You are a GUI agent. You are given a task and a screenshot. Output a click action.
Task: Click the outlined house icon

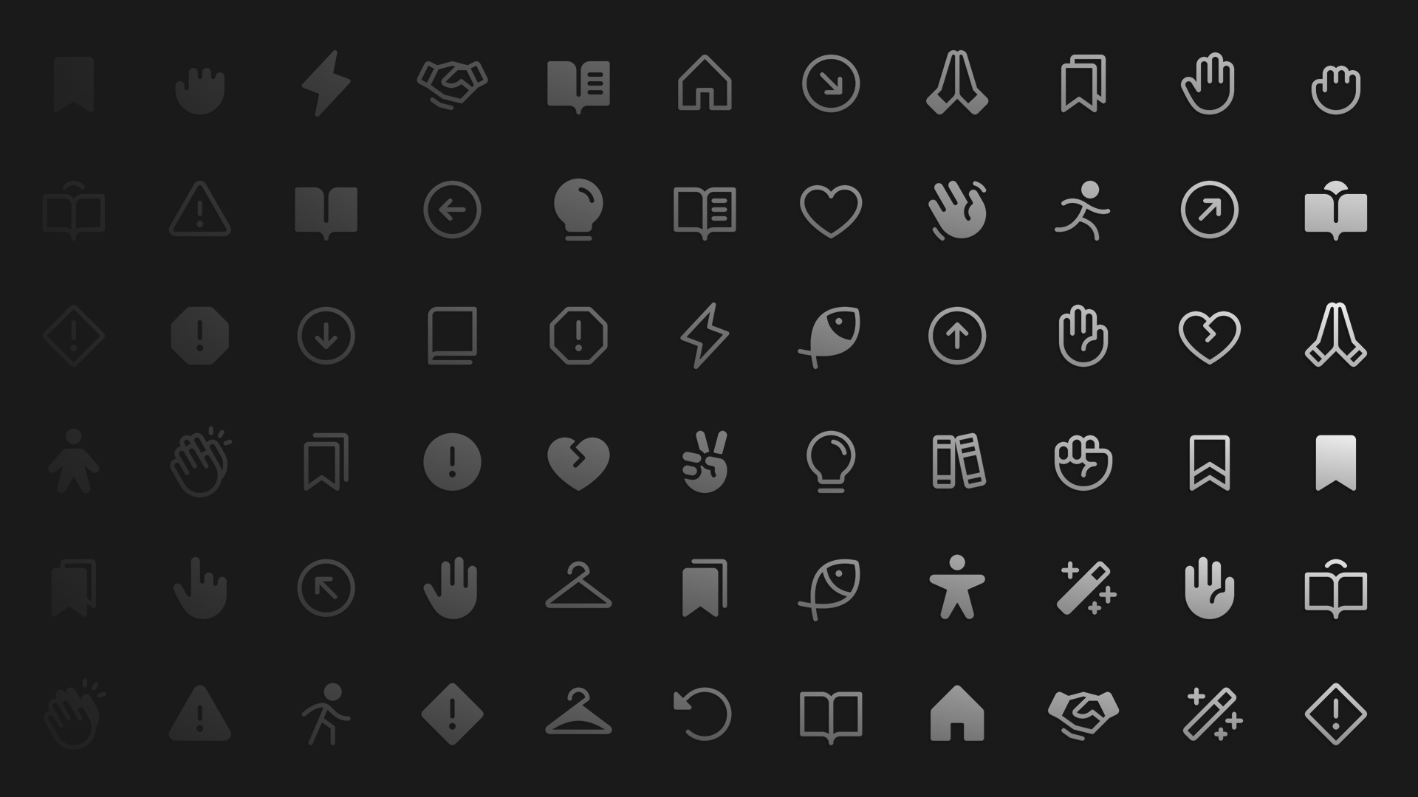(705, 83)
